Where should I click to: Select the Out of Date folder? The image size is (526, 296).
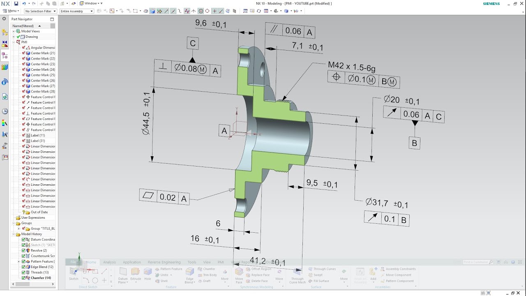click(x=39, y=212)
